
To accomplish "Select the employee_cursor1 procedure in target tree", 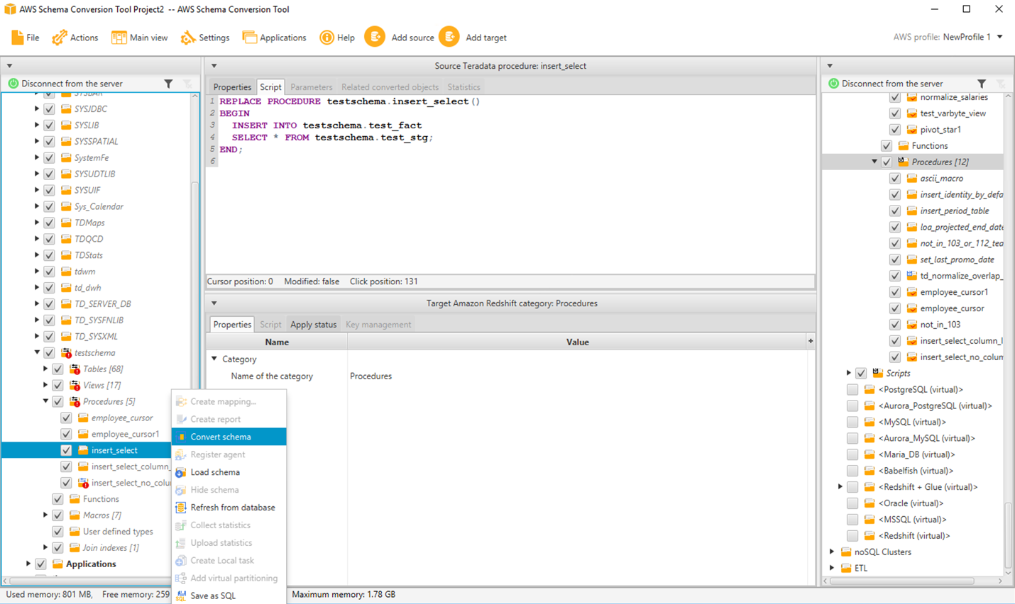I will 953,292.
